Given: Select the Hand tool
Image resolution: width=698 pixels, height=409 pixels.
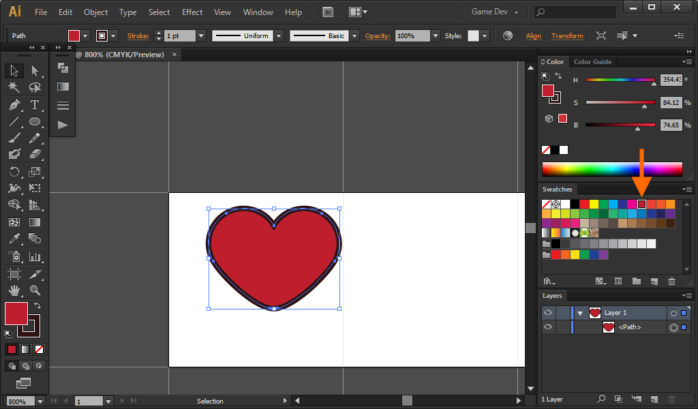Looking at the screenshot, I should (14, 290).
